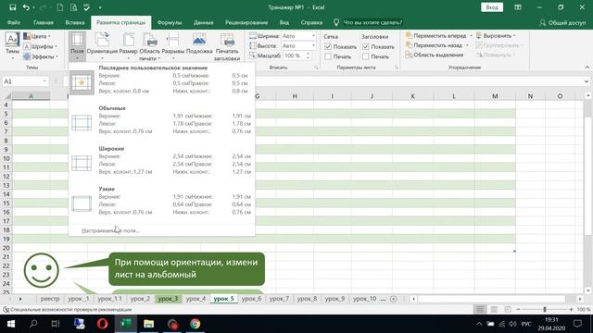Switch to the Insert (Вставка) tab
Image resolution: width=593 pixels, height=333 pixels.
tap(75, 22)
